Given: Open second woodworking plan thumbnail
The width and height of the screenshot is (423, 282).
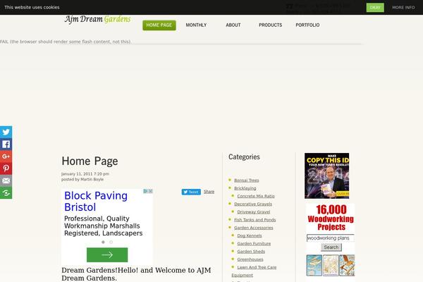Looking at the screenshot, I should [x=331, y=265].
